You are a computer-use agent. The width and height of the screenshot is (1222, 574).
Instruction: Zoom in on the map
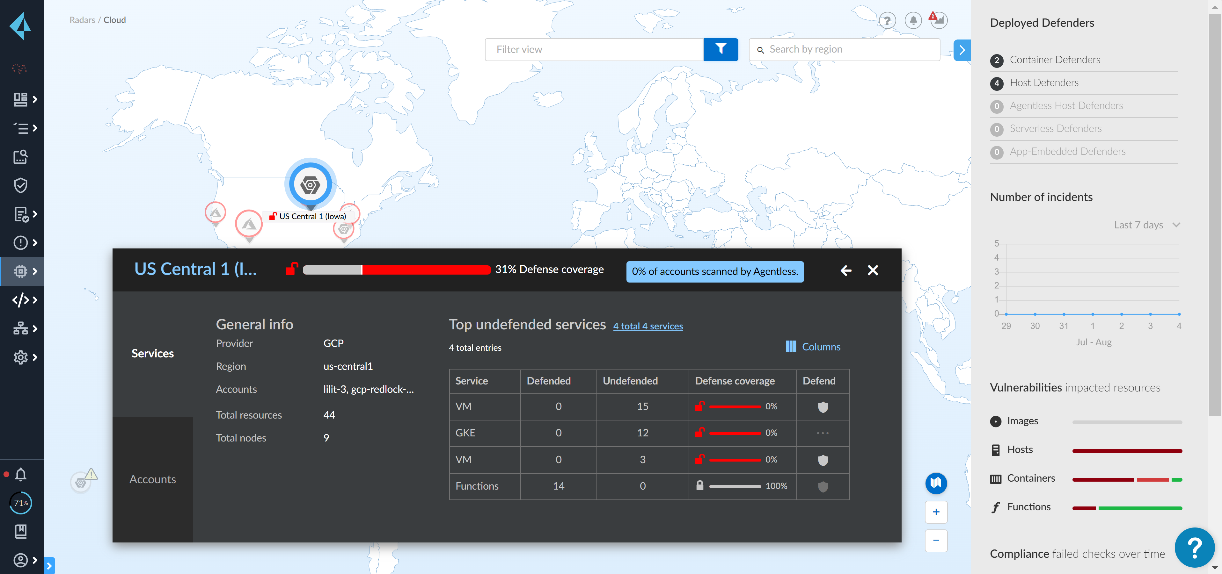[x=936, y=512]
